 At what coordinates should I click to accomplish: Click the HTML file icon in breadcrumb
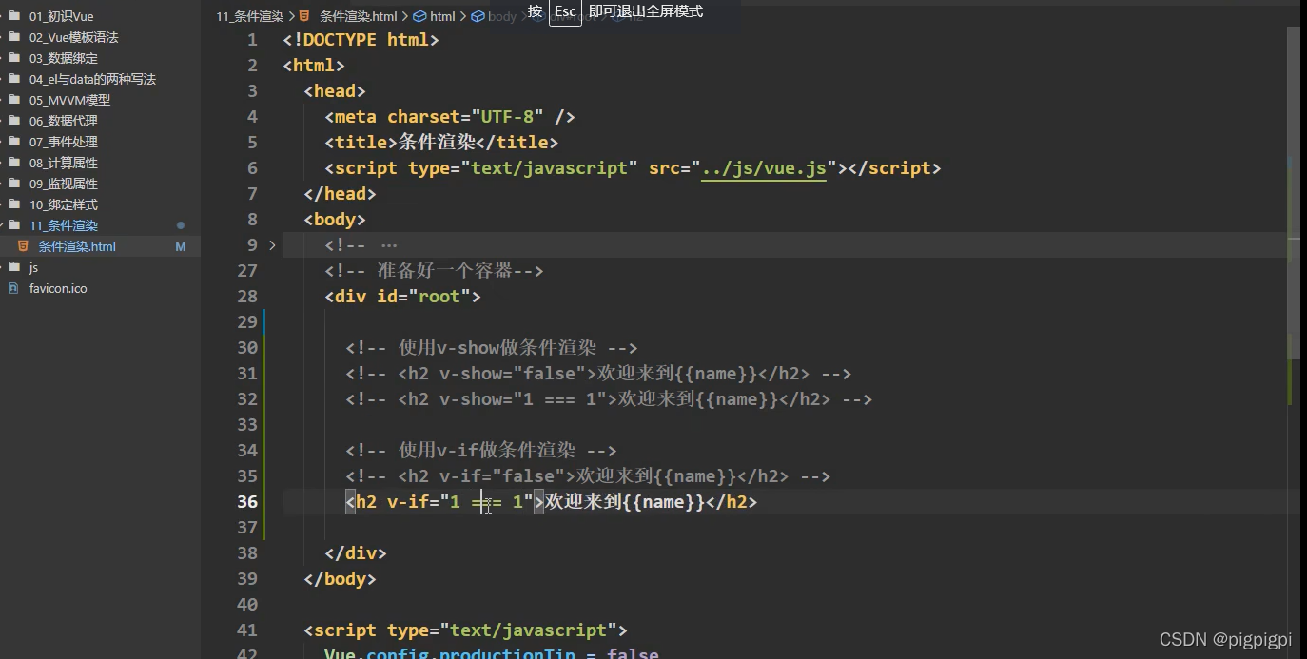coord(304,16)
